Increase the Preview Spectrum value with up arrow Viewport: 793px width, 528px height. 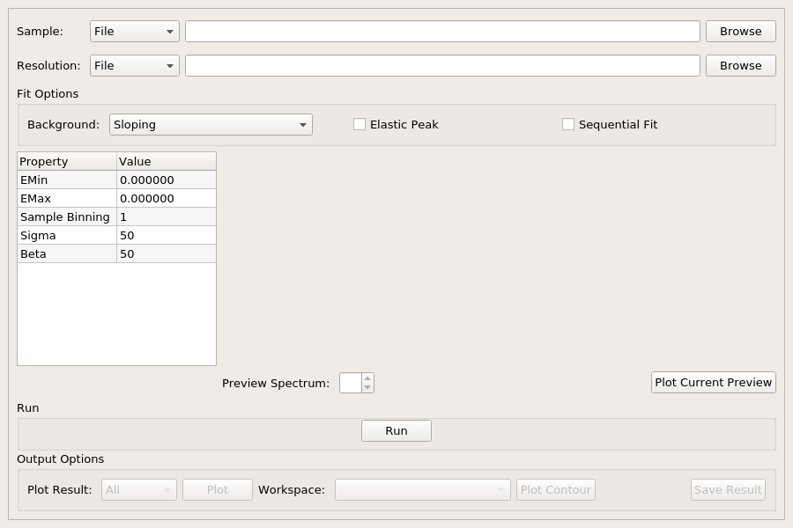[367, 378]
